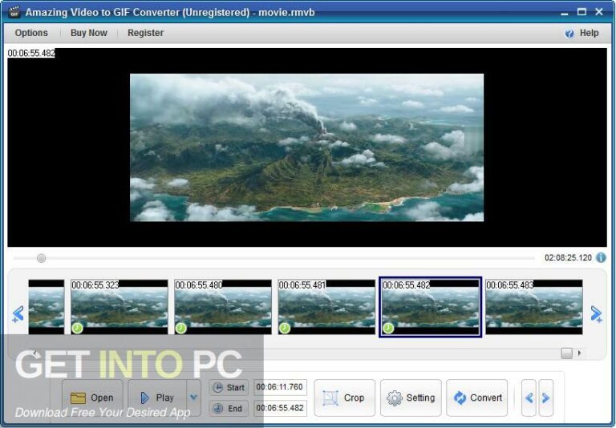Set the End time marker button
This screenshot has width=616, height=428.
point(229,409)
